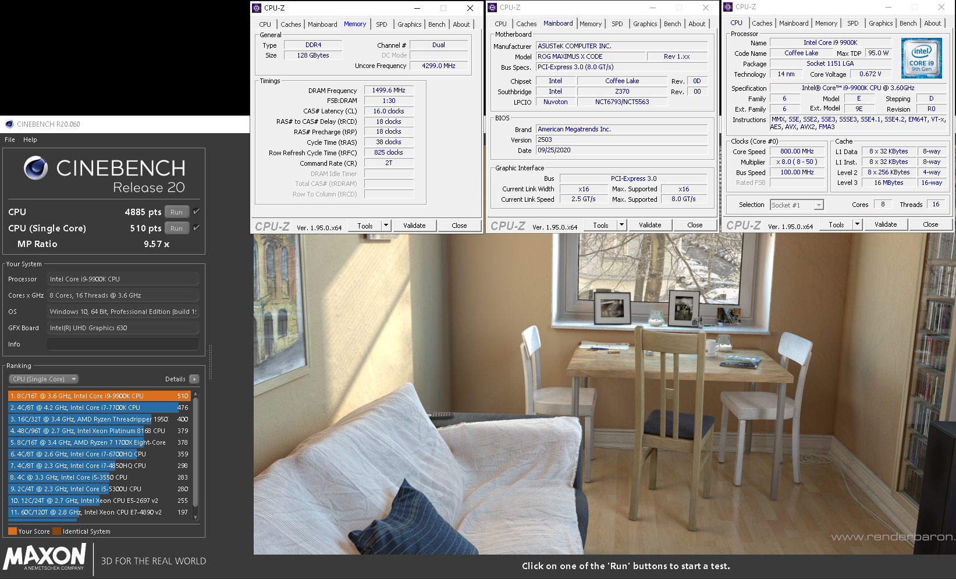Select ranking row AMD Ryzen 7 1700X

[x=99, y=442]
